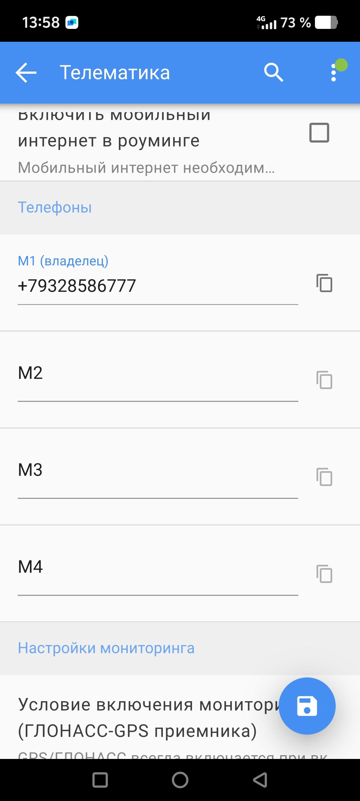The height and width of the screenshot is (801, 360).
Task: Open the three-dot overflow menu
Action: [x=334, y=73]
